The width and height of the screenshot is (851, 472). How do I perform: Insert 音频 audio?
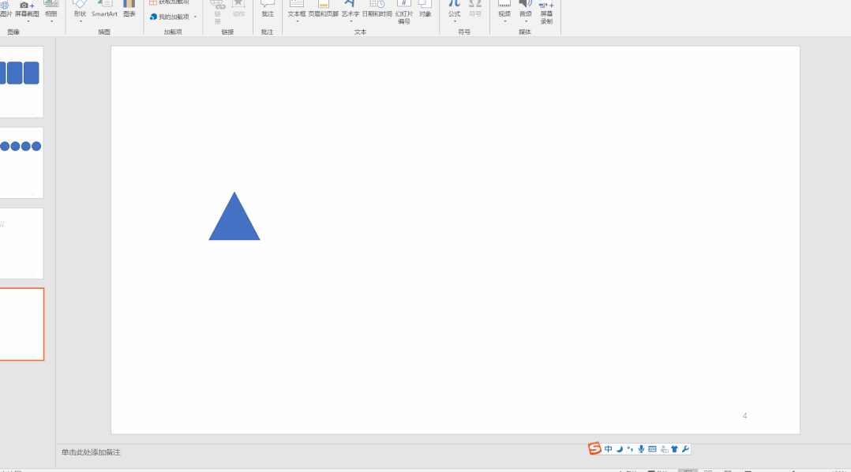pyautogui.click(x=526, y=9)
